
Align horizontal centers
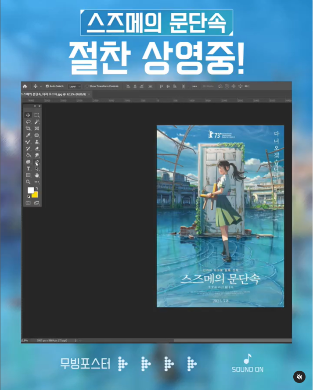coord(135,86)
